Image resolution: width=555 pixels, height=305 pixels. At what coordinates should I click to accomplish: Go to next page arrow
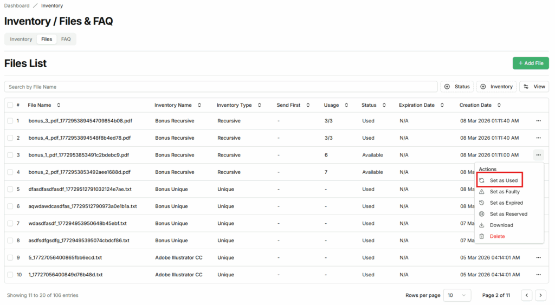click(540, 295)
